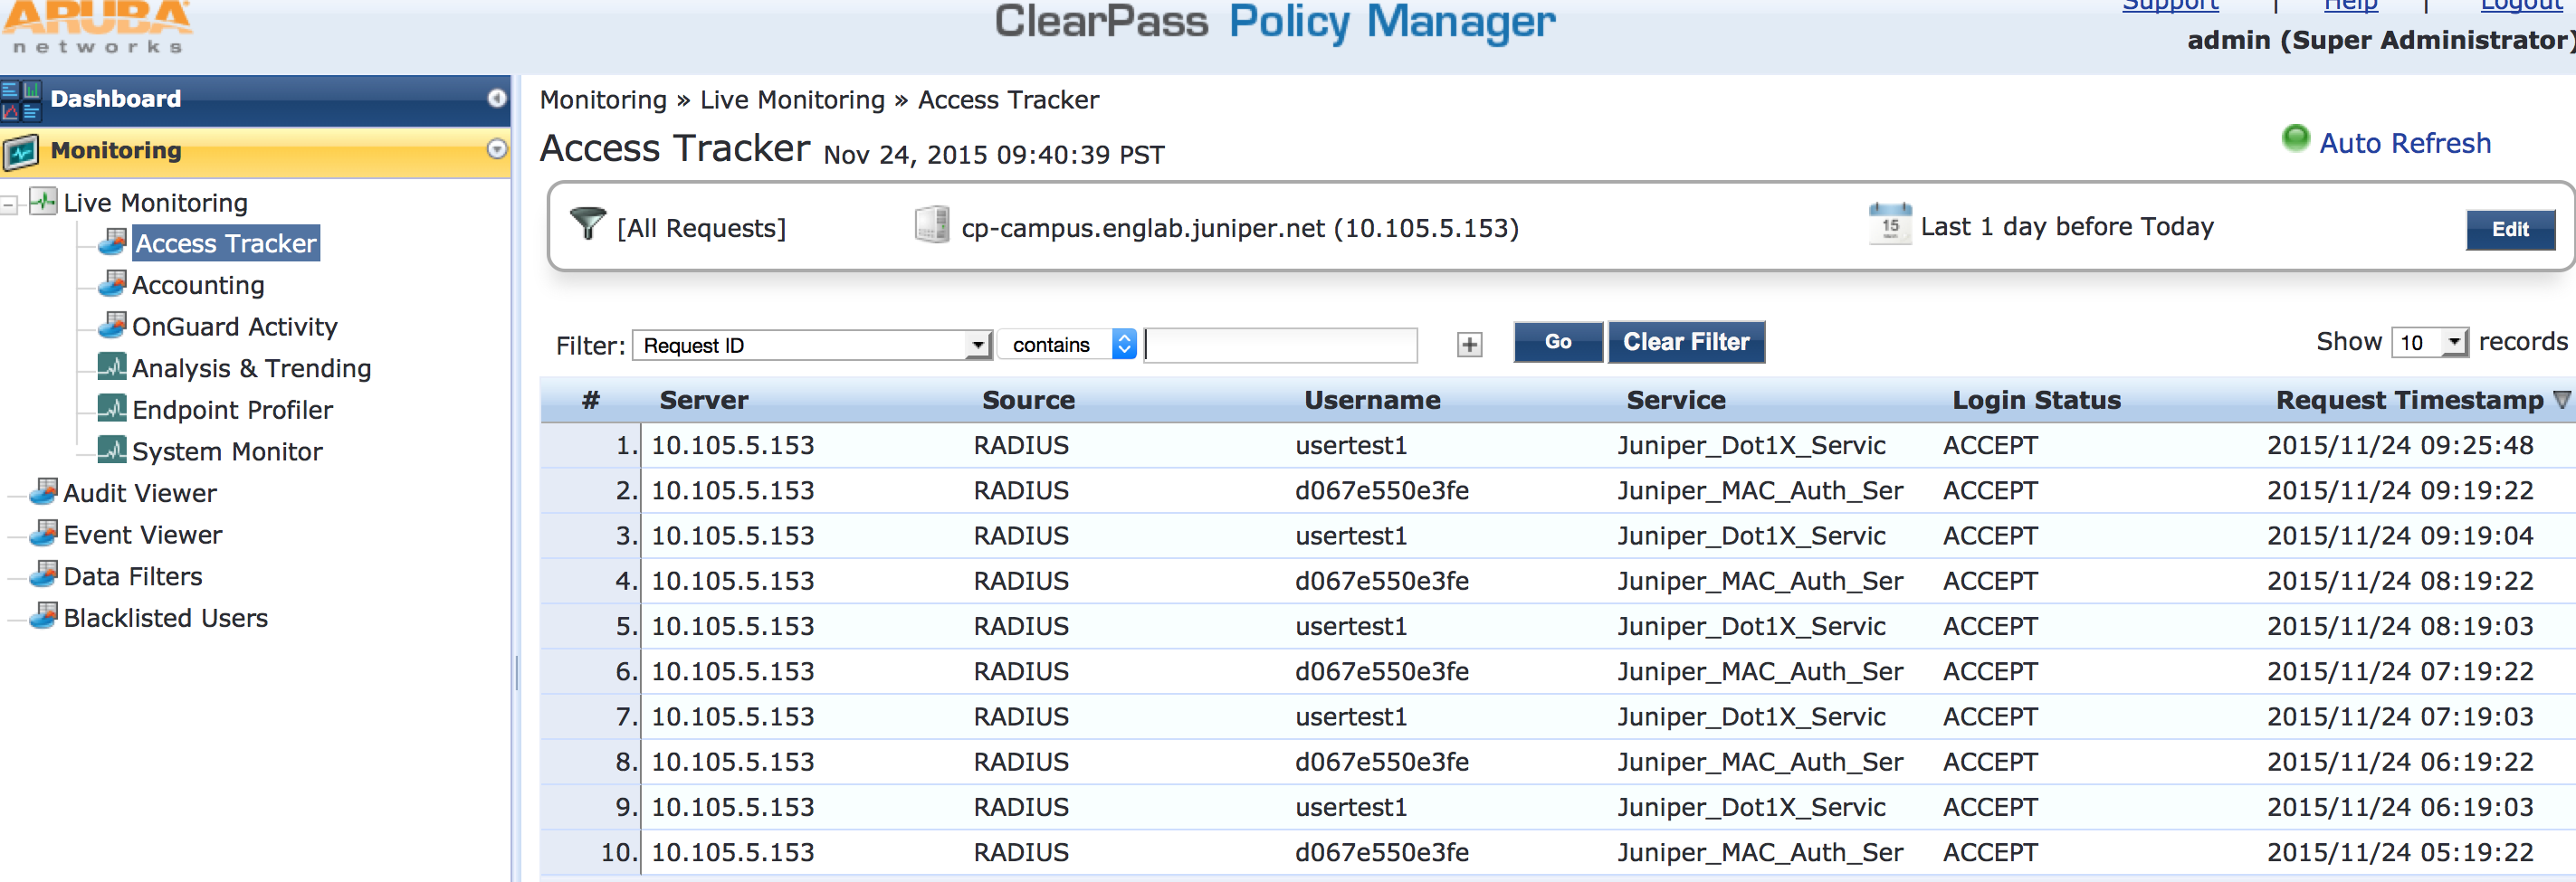The image size is (2576, 882).
Task: Open the contains operator dropdown
Action: click(x=1124, y=345)
